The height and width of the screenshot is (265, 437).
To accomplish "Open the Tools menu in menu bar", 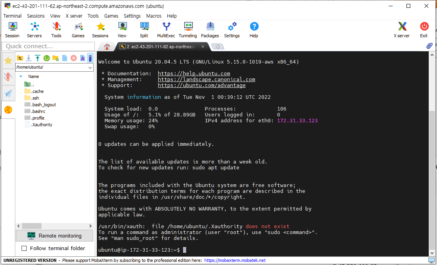I will point(93,16).
